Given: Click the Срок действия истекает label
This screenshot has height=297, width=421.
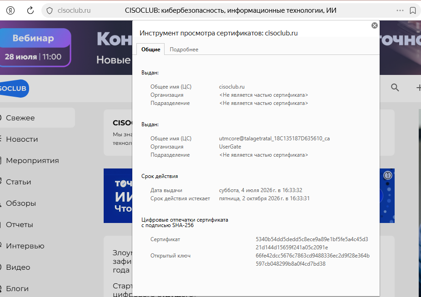Looking at the screenshot, I should coord(180,198).
